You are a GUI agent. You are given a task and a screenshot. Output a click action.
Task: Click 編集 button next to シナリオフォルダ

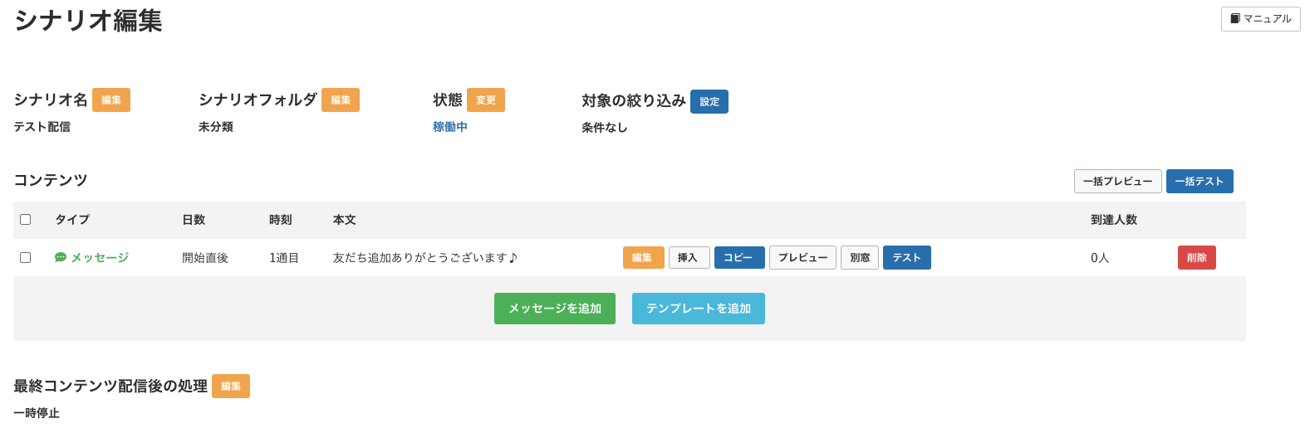341,100
